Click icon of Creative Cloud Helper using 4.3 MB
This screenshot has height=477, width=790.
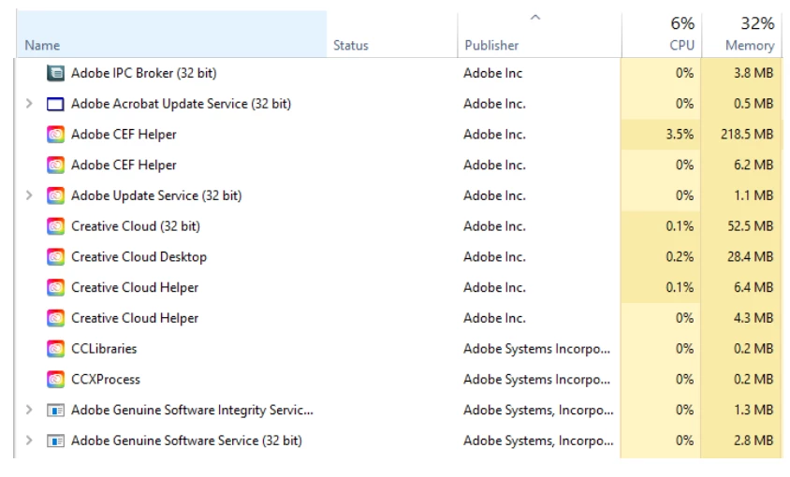click(x=55, y=318)
